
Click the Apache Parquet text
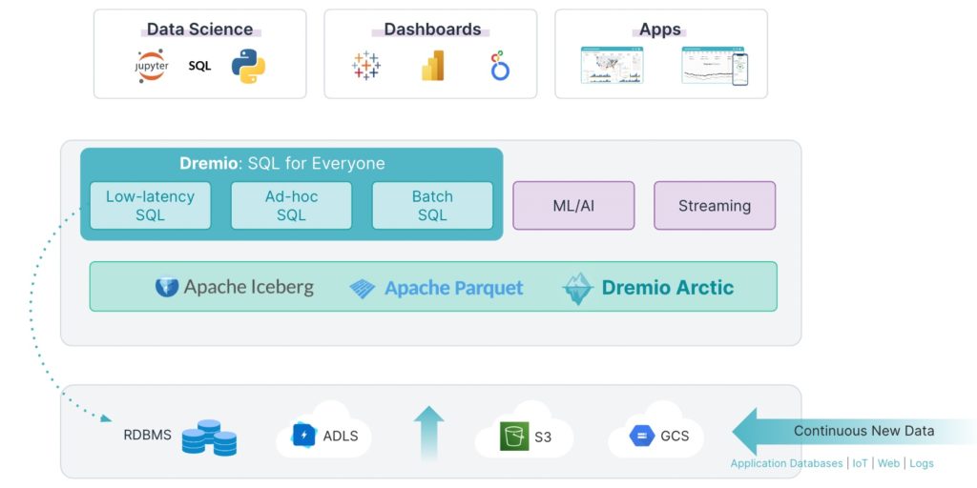click(454, 288)
